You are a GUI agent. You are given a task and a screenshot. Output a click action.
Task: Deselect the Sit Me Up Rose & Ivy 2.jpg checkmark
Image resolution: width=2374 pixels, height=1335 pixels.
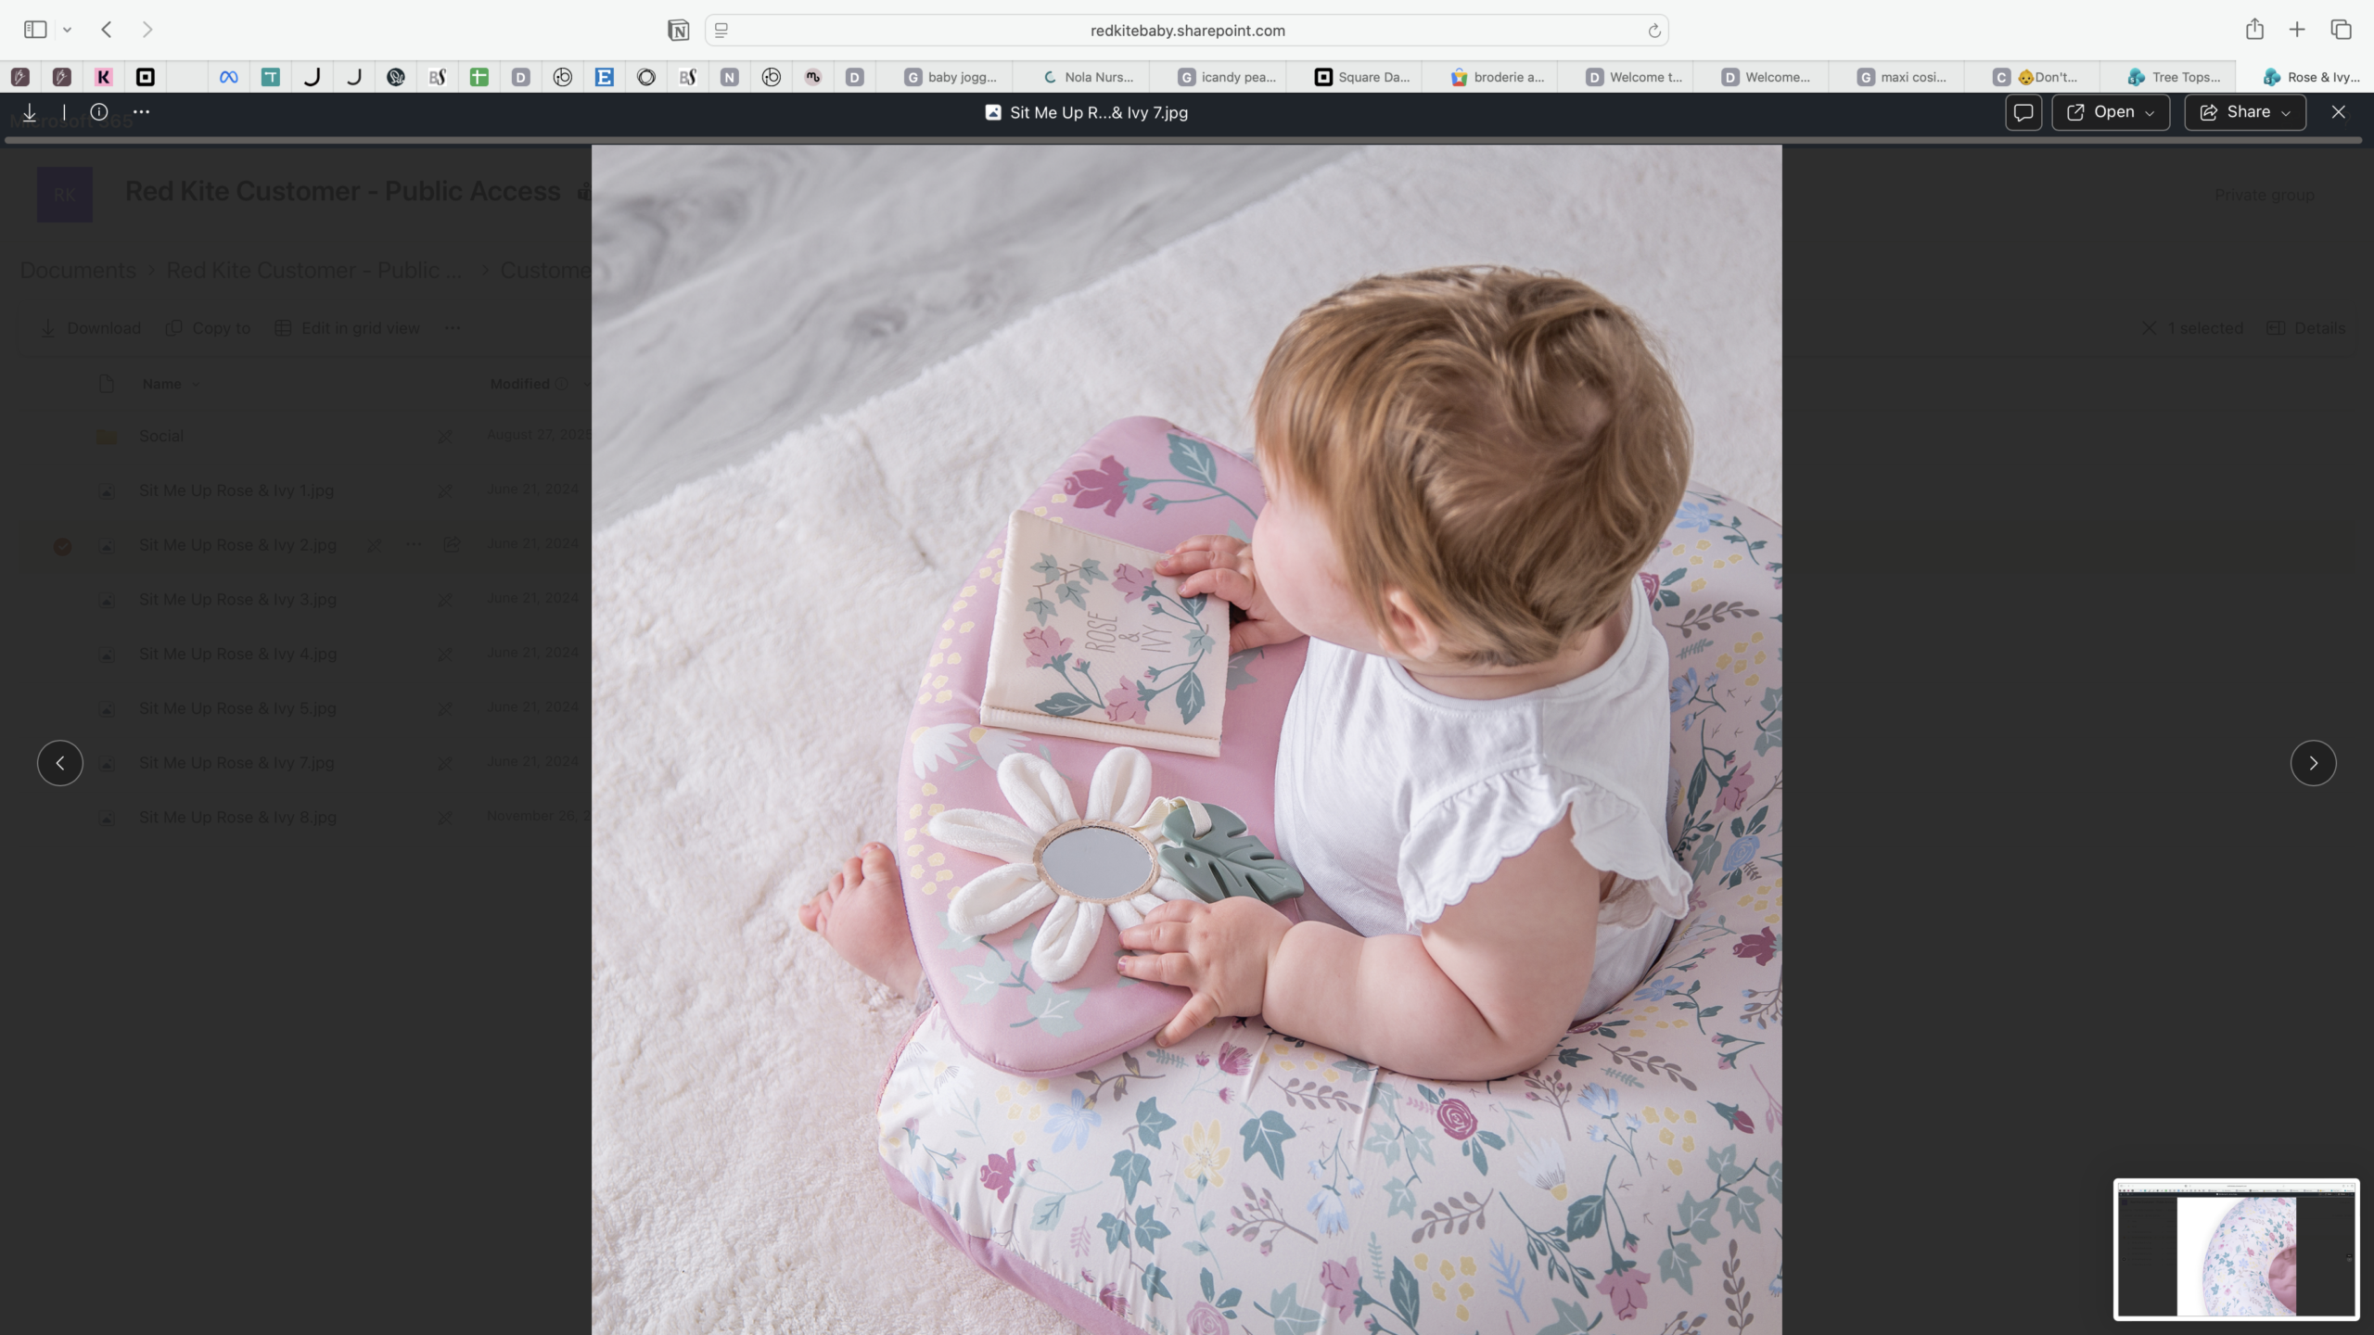click(62, 546)
